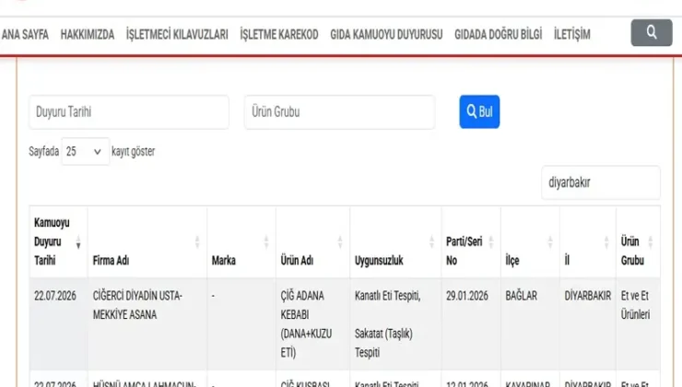Select the Firma Adı column header text
Image resolution: width=682 pixels, height=387 pixels.
click(x=111, y=261)
